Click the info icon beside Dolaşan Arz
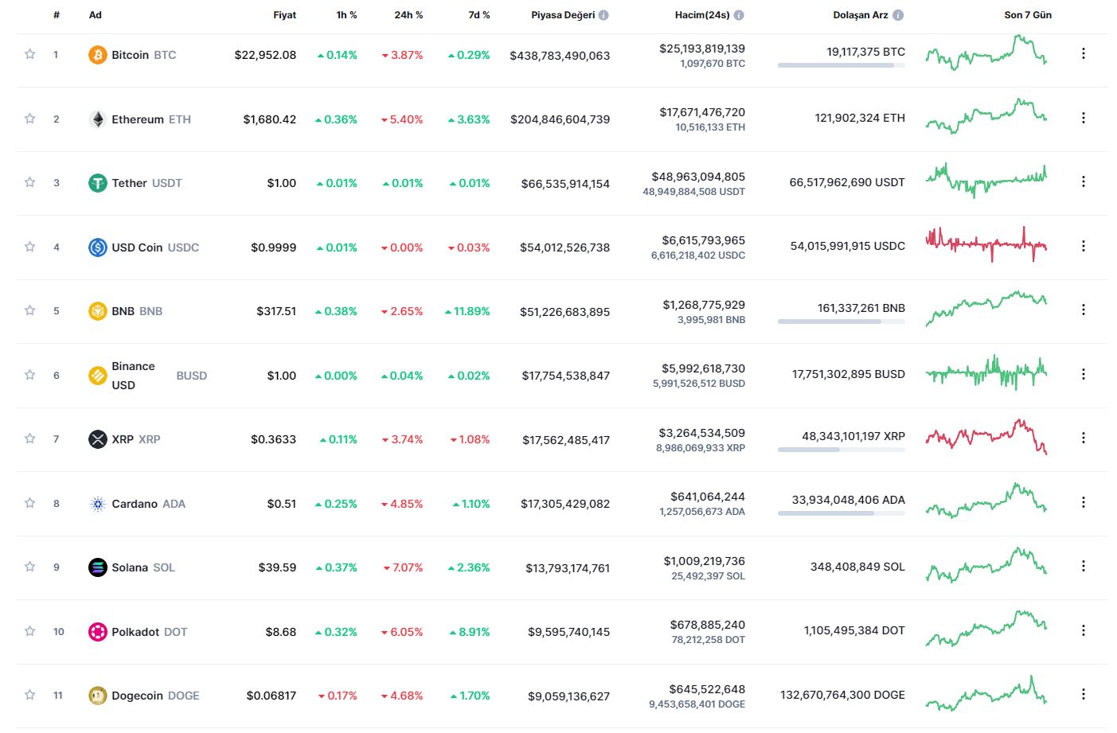This screenshot has height=733, width=1117. (x=898, y=15)
